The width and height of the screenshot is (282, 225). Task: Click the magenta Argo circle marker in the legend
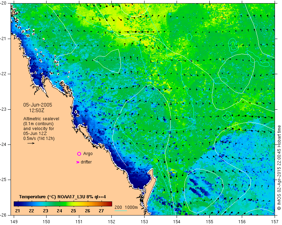(79, 154)
